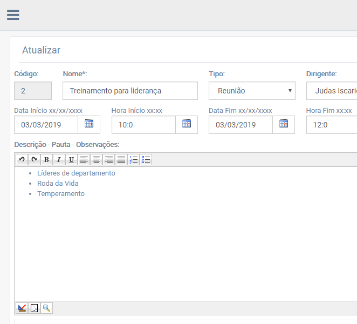Screen dimensions: 357x324
Task: Click the 'Hora Início xx:xx' label
Action: click(137, 111)
